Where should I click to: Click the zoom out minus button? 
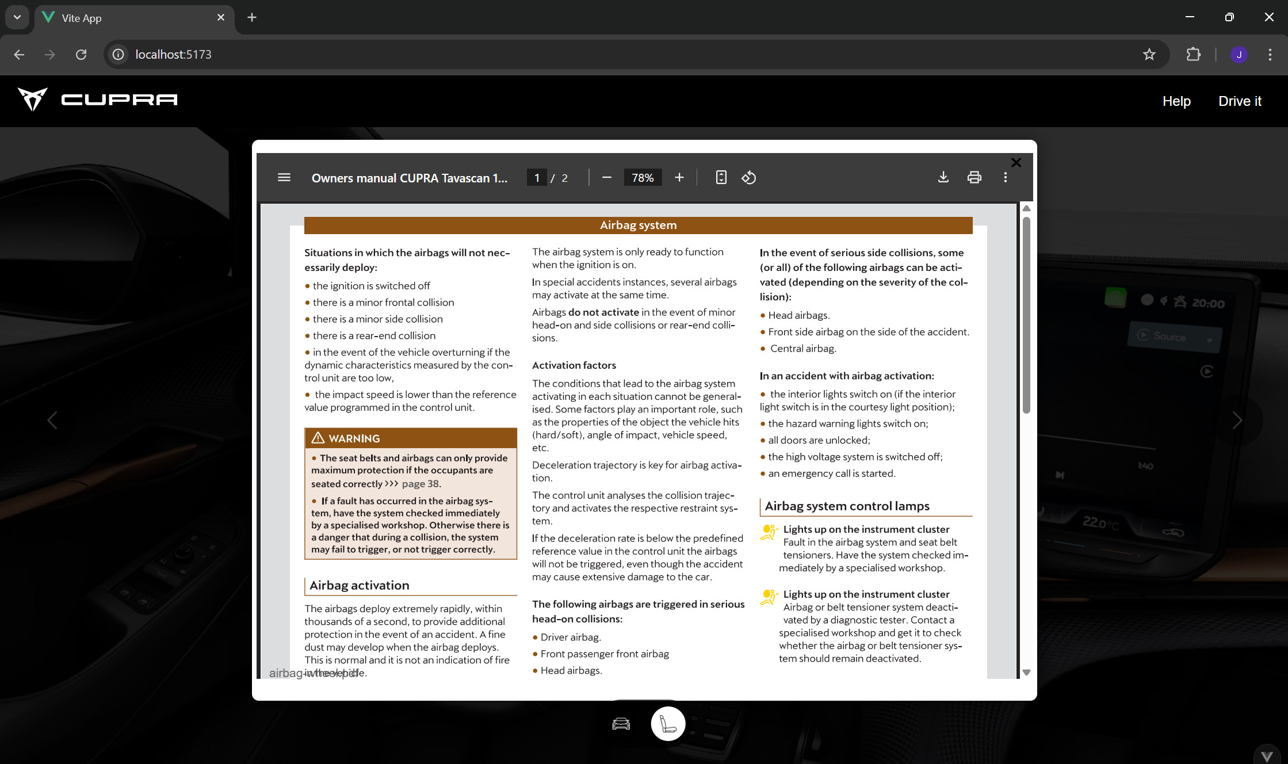[606, 178]
